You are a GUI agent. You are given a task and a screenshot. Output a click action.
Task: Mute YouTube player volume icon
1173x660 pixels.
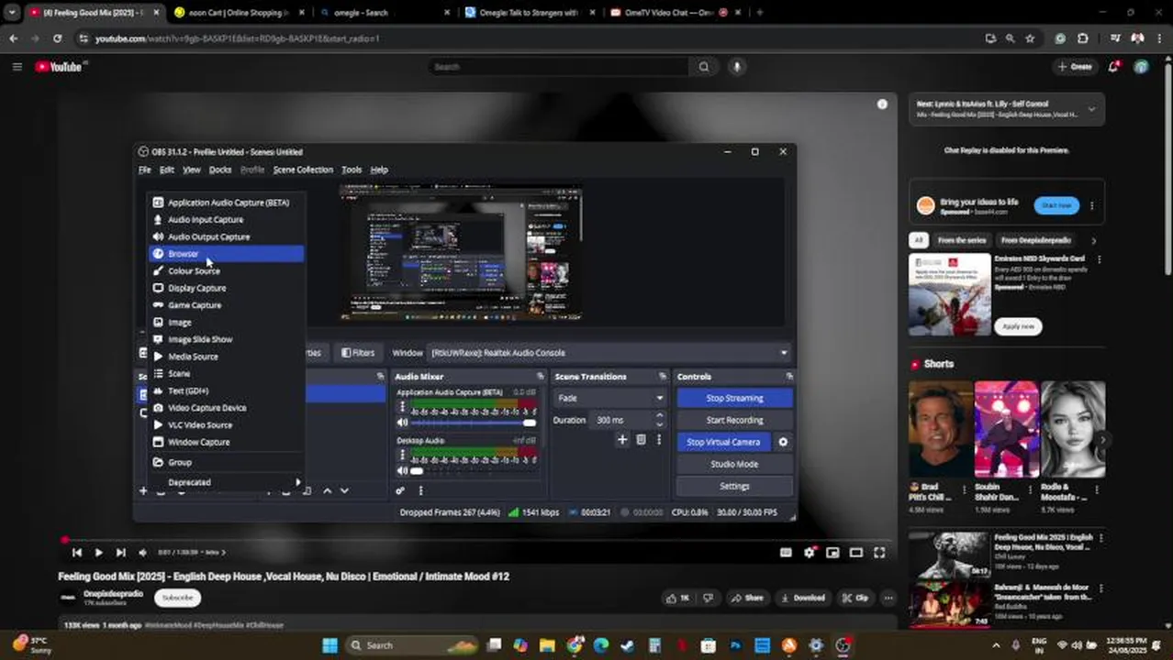pos(142,553)
